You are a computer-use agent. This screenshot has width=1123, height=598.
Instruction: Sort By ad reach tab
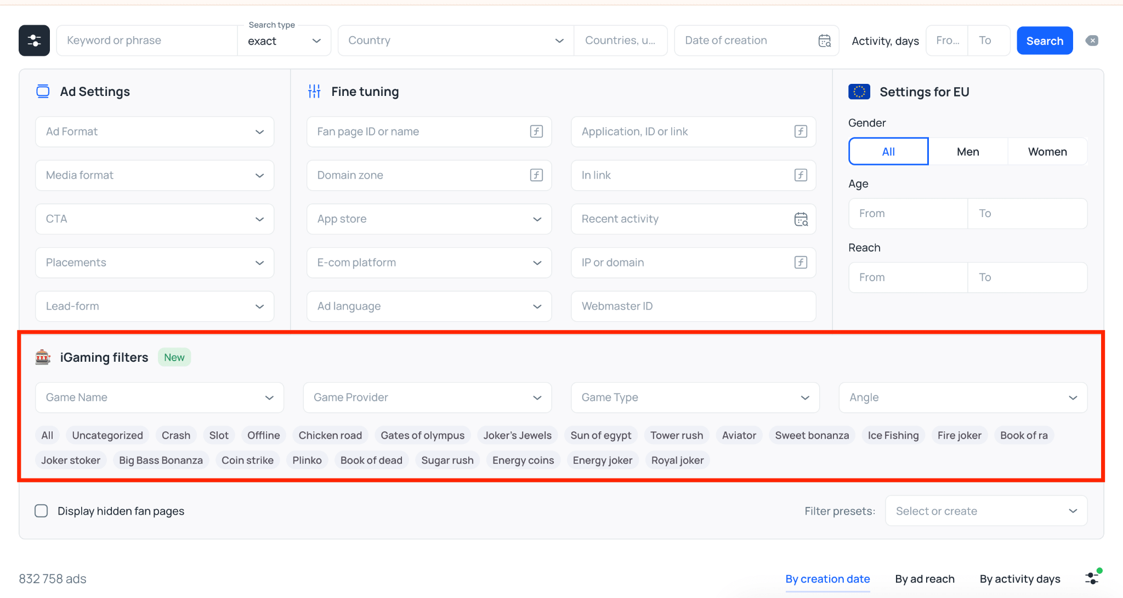click(x=925, y=579)
